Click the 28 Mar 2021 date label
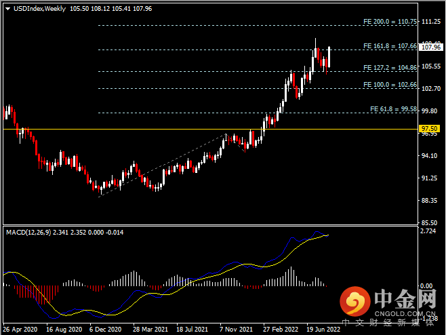Image resolution: width=446 pixels, height=335 pixels. point(150,330)
